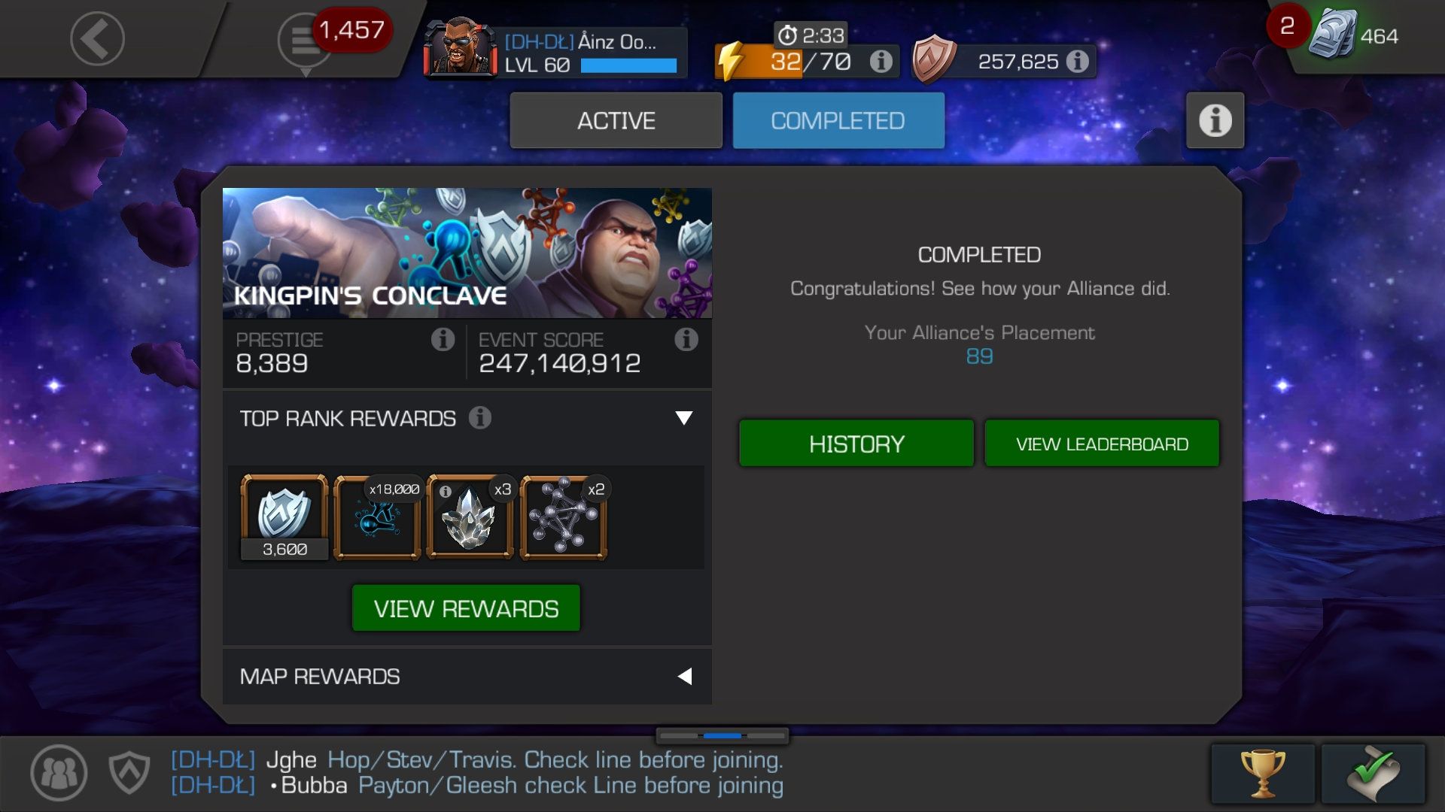Show Prestige info icon
Image resolution: width=1445 pixels, height=812 pixels.
point(443,340)
